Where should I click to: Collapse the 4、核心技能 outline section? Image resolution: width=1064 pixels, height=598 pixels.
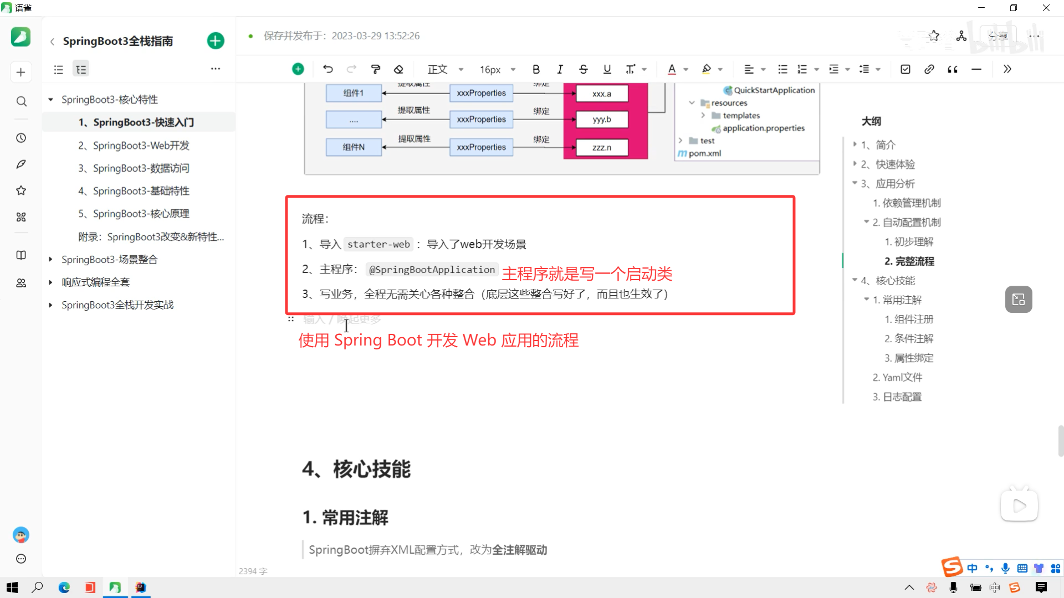pos(855,280)
